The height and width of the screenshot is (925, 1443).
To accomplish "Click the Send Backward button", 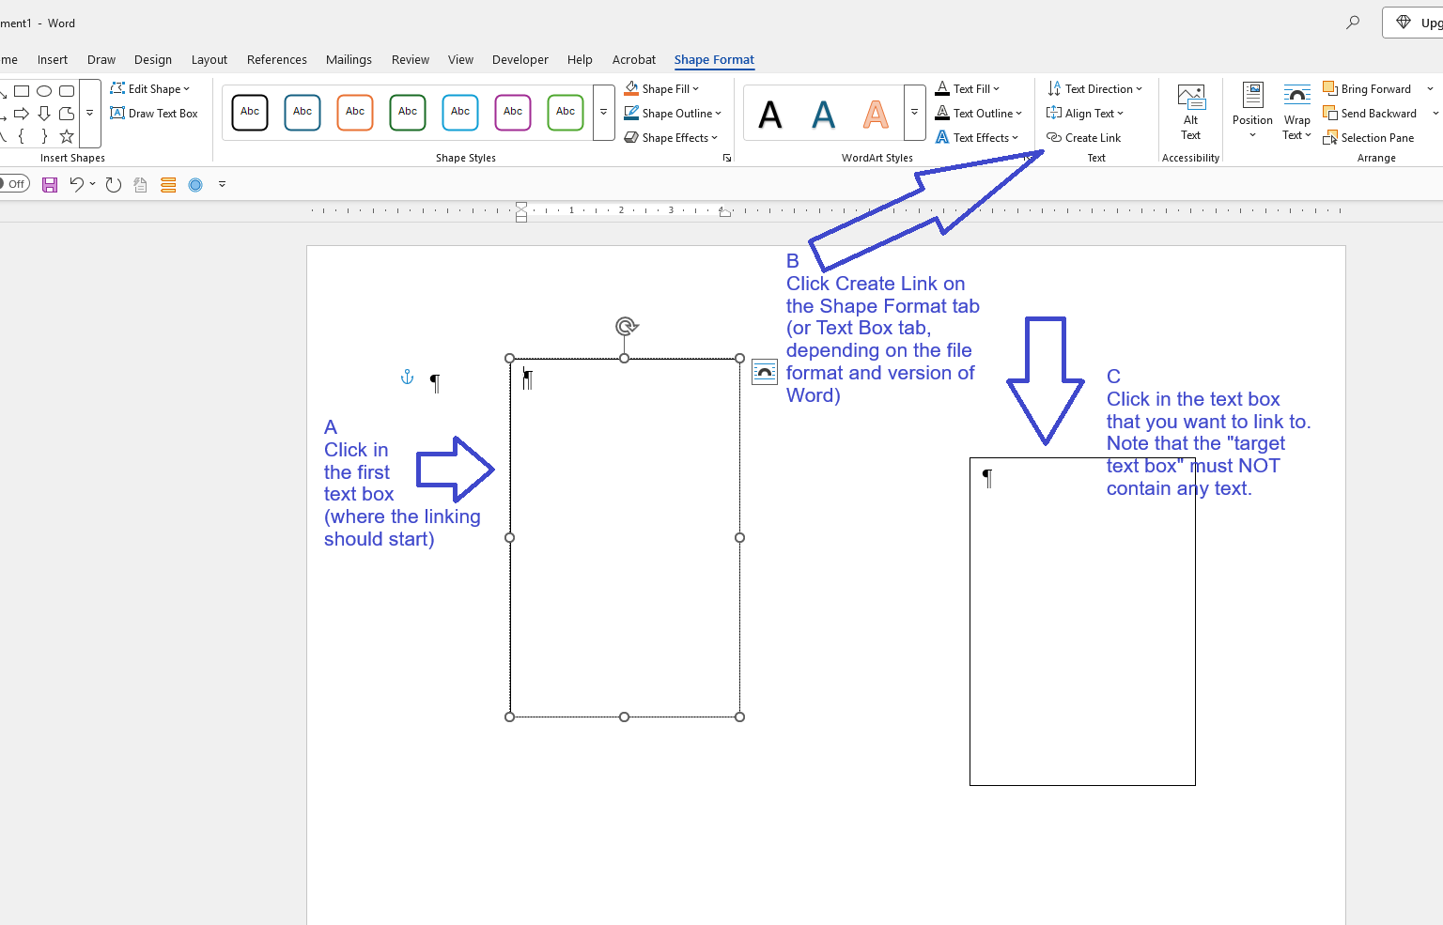I will [x=1369, y=114].
